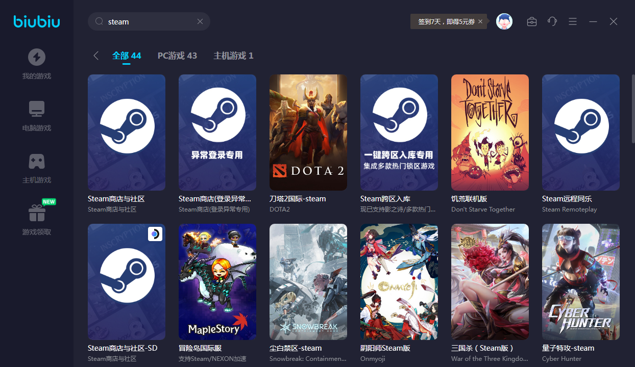Open Steam远程同乐 cover
Screen dimensions: 635x367
581,133
